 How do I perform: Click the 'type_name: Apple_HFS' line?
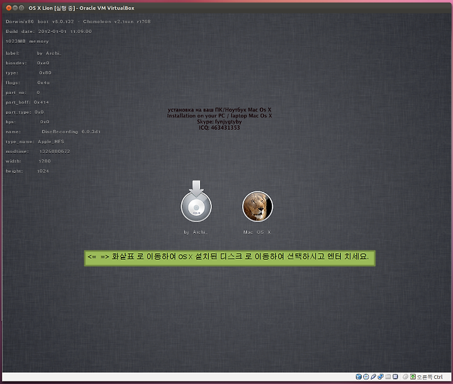coord(35,142)
